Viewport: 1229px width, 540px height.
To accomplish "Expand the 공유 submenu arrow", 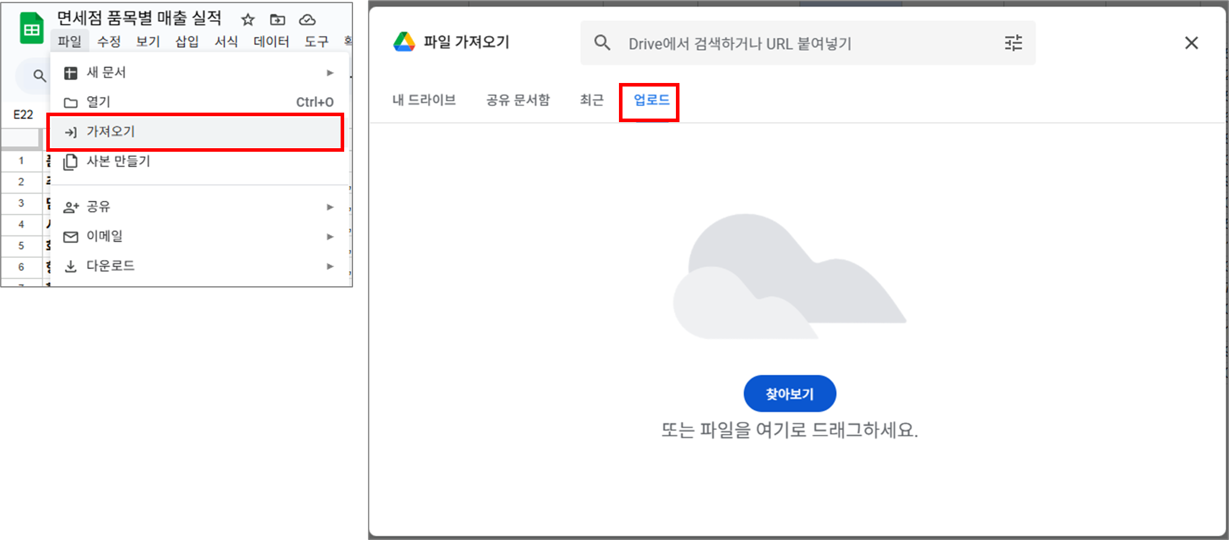I will click(330, 207).
